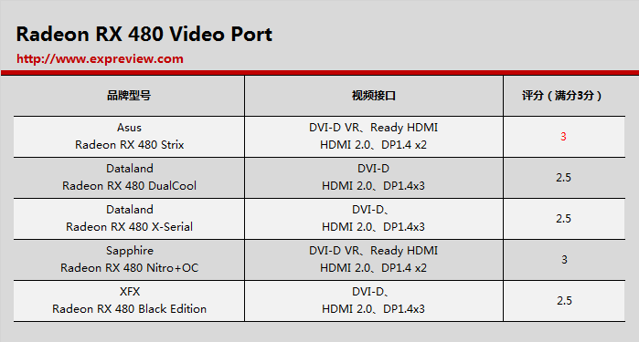Click the Asus Strix video ports cell

[x=374, y=137]
